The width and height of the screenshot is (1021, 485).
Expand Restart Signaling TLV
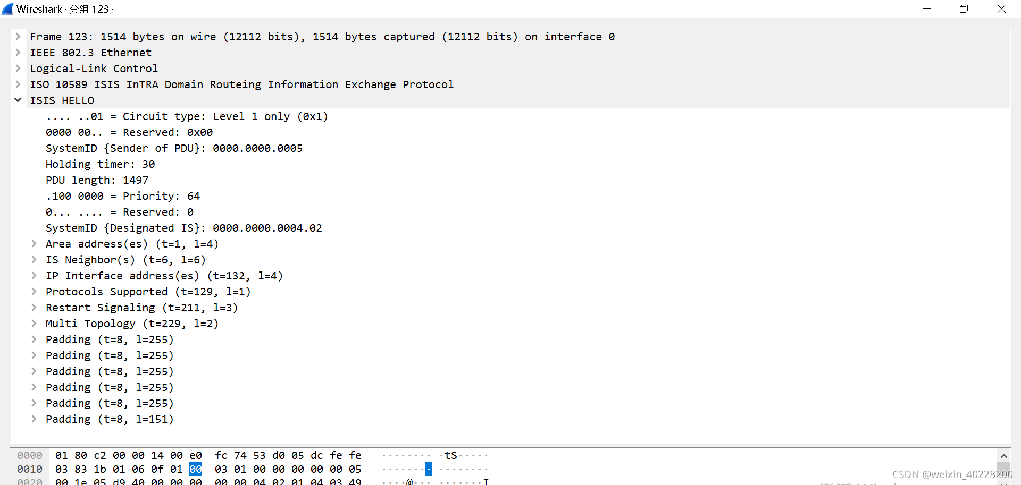coord(34,308)
